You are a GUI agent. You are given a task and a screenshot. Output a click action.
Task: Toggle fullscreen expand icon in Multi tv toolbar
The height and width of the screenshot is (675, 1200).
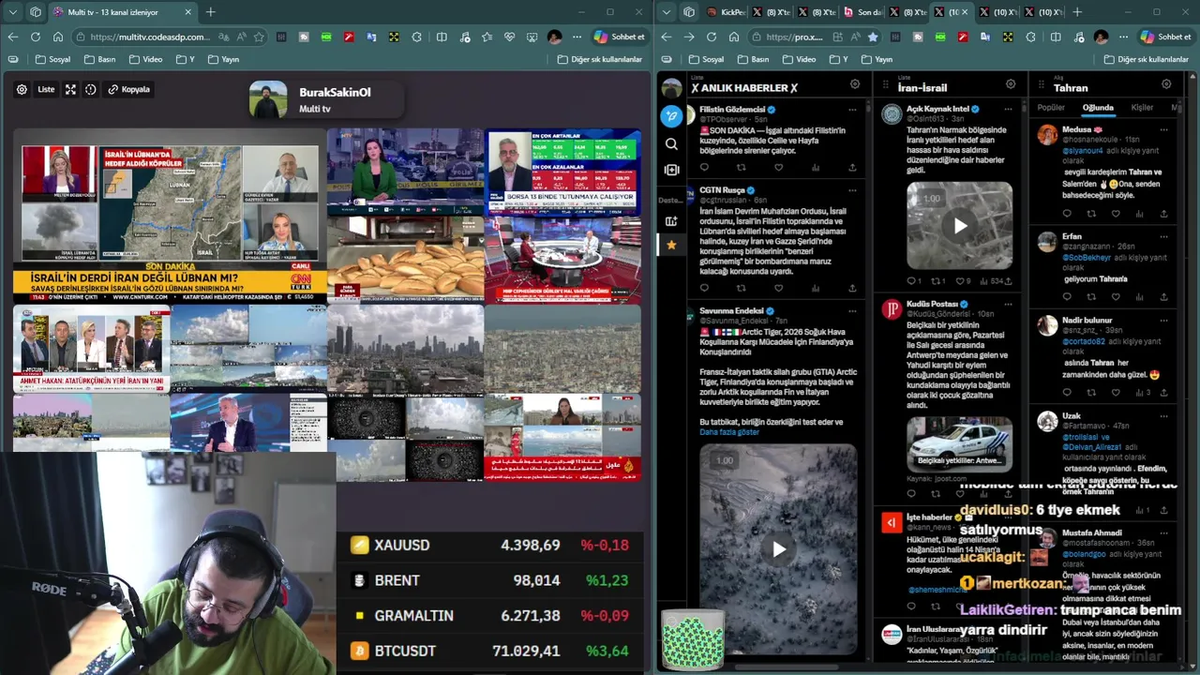point(70,90)
